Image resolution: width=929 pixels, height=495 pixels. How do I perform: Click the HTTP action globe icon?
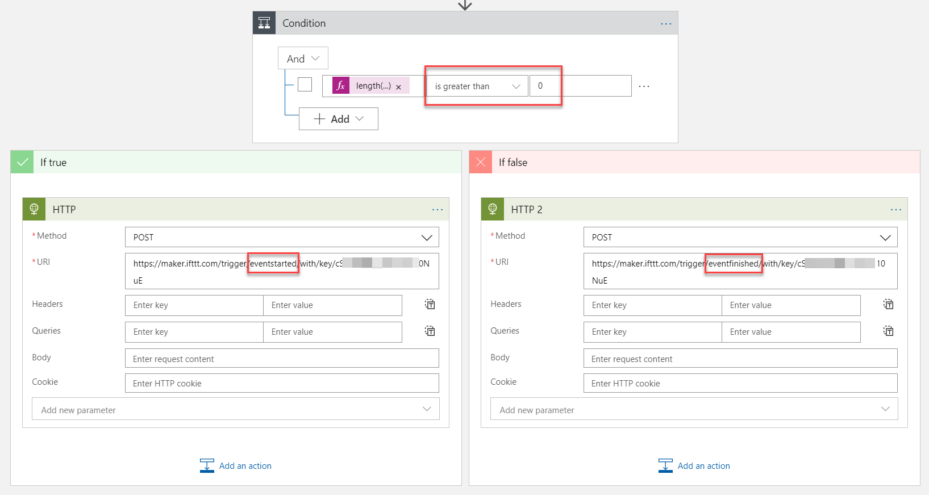[x=34, y=209]
